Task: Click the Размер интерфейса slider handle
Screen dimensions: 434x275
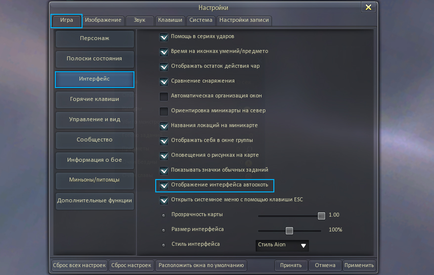Action: tap(289, 230)
